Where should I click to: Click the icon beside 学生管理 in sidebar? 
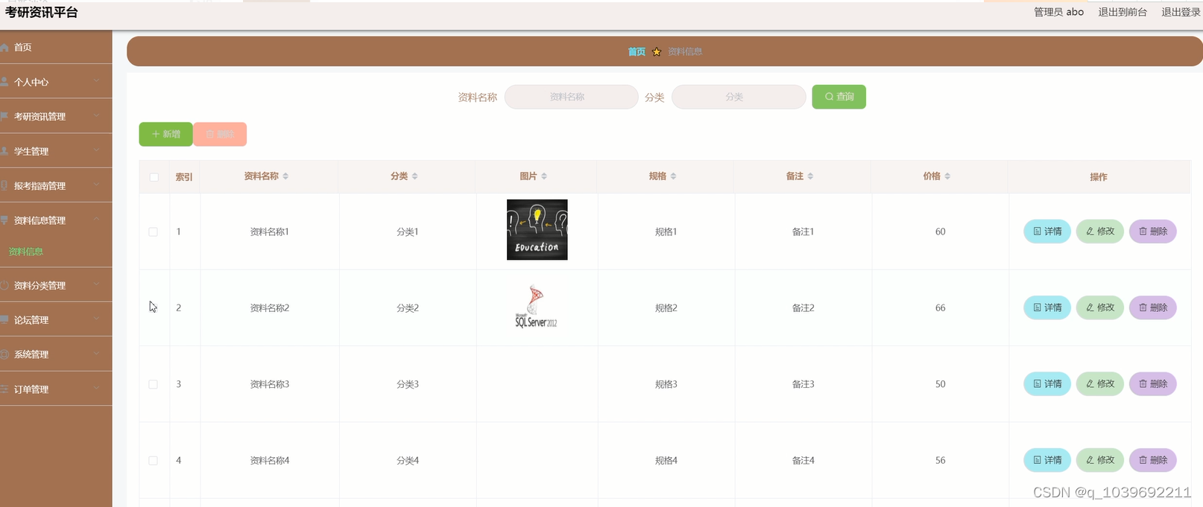coord(4,151)
